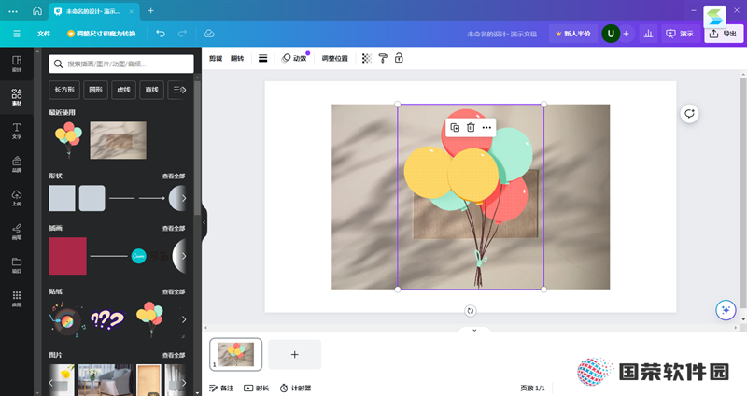The height and width of the screenshot is (396, 747).
Task: Click the copy style paint roller icon
Action: [383, 58]
